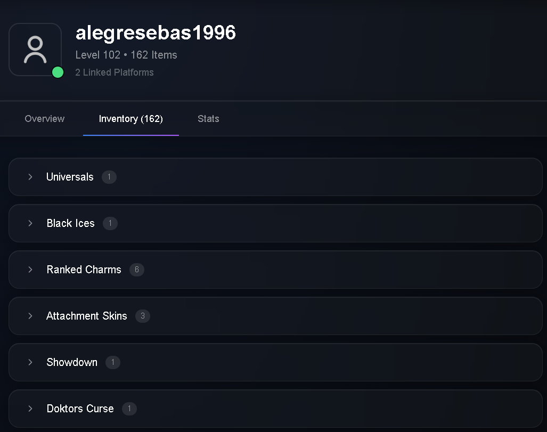Select the Inventory (162) tab
The height and width of the screenshot is (432, 547).
tap(131, 119)
